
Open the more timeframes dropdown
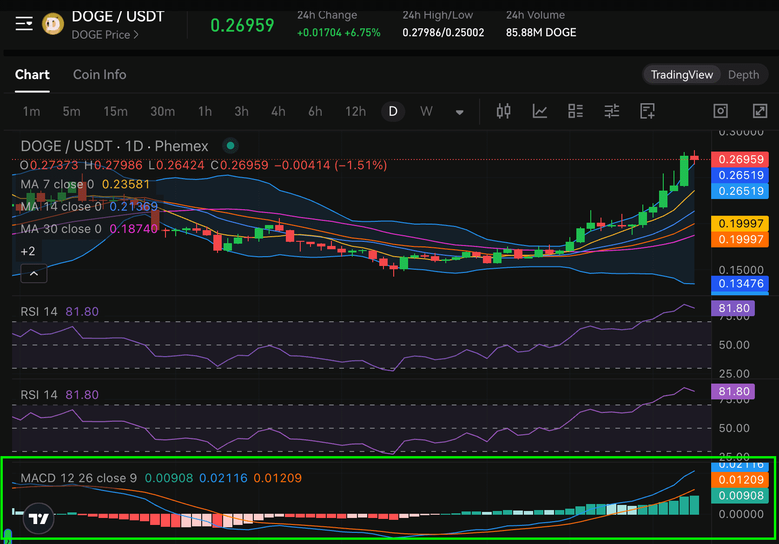459,112
